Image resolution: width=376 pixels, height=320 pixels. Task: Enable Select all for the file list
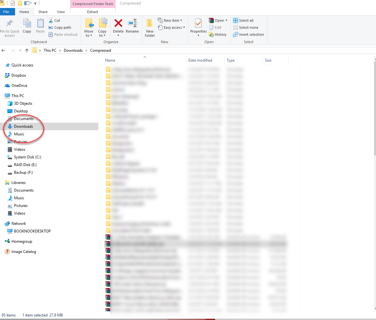pos(243,20)
